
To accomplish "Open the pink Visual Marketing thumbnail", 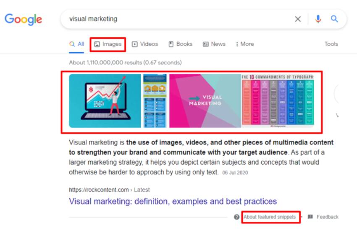I will [205, 101].
